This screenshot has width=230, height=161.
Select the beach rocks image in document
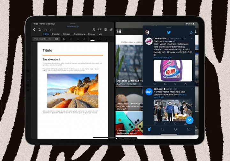click(x=73, y=91)
